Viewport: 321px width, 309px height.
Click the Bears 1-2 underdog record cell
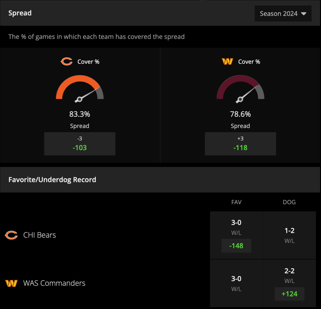(290, 235)
